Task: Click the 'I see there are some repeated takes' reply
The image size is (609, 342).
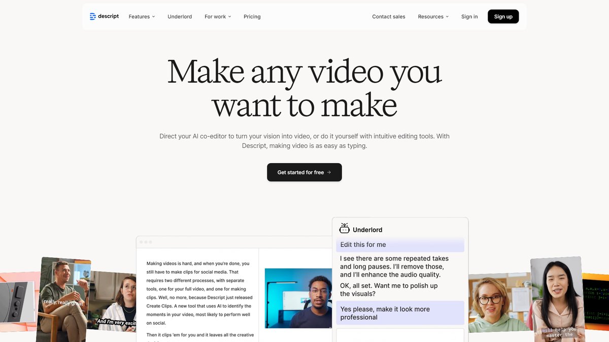Action: [394, 267]
